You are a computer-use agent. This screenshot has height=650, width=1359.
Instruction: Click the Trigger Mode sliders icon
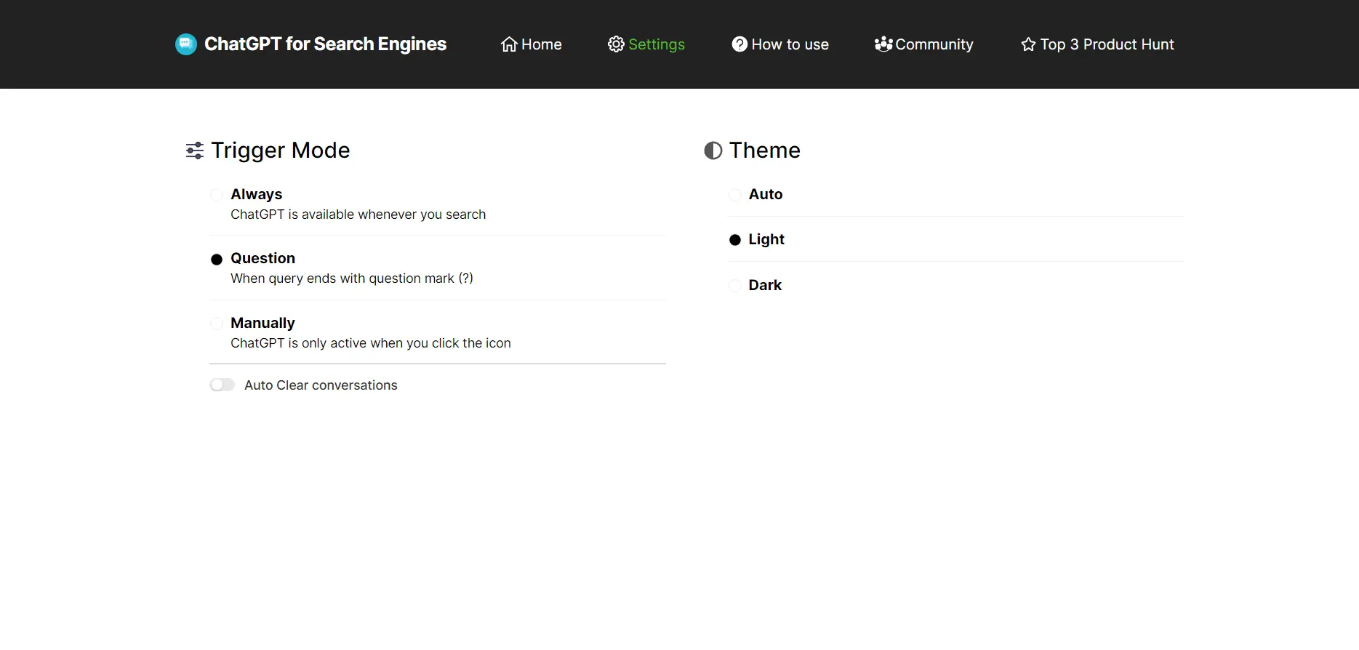195,151
